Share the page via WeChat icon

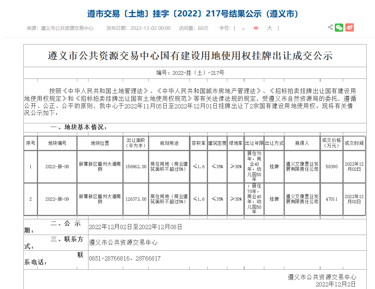[x=339, y=28]
